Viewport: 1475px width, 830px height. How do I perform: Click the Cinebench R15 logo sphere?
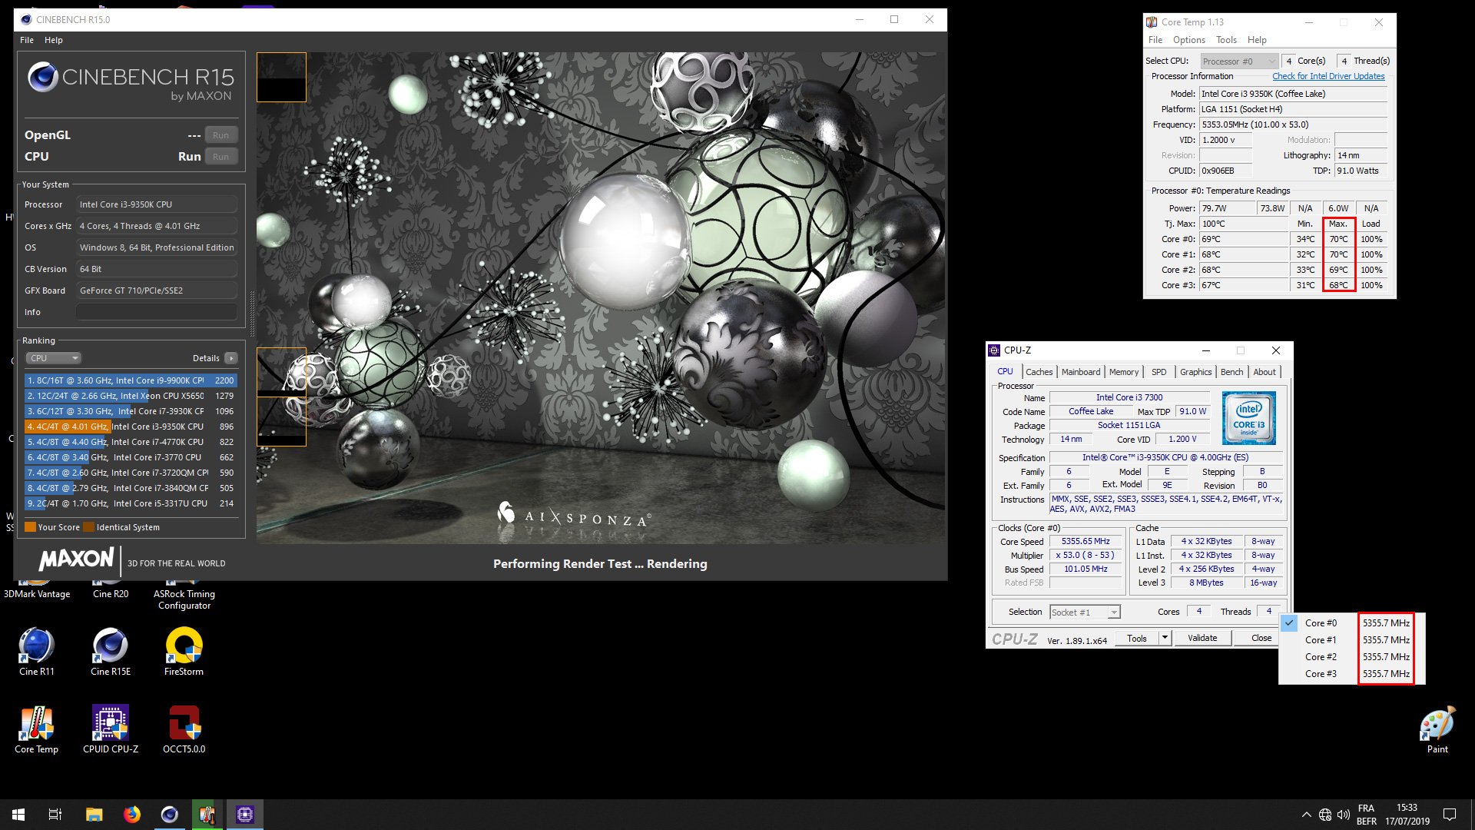point(43,77)
